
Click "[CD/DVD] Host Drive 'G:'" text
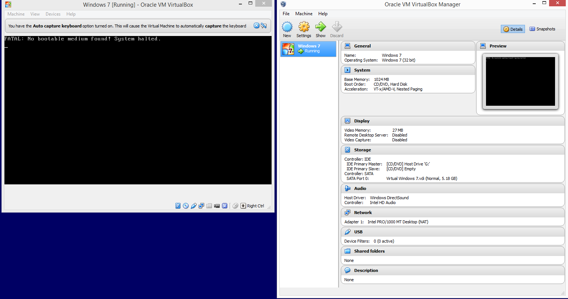pyautogui.click(x=408, y=164)
